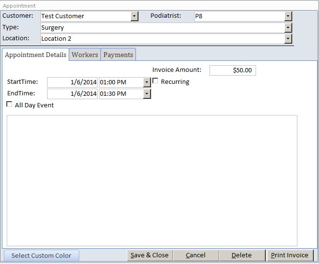Click the Podiatrist: label
The height and width of the screenshot is (264, 319).
pos(166,16)
